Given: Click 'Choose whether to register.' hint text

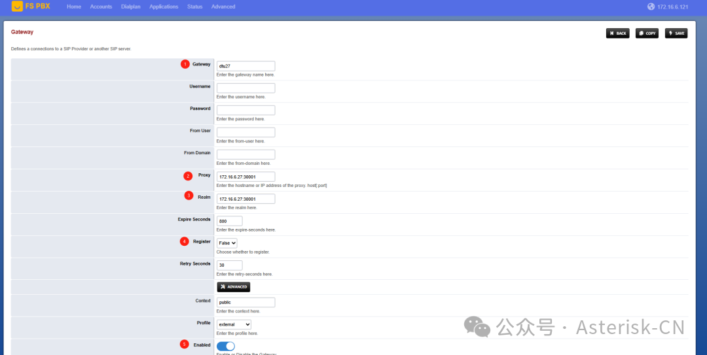Looking at the screenshot, I should pyautogui.click(x=243, y=252).
